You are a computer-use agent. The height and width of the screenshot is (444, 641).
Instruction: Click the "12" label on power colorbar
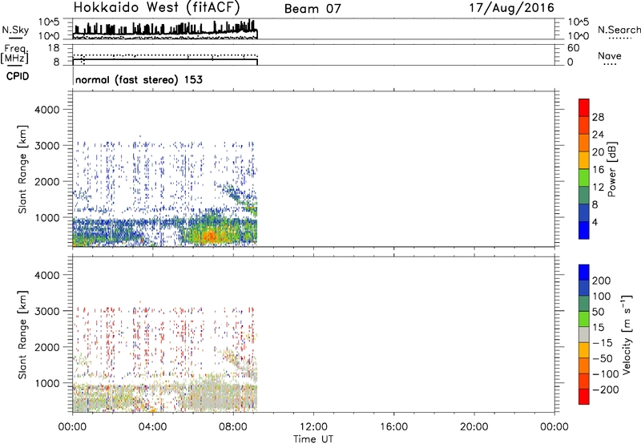coord(598,188)
